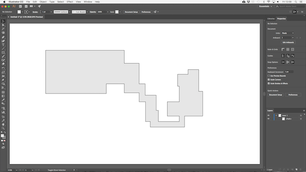Select the Rotate tool

pos(3,68)
